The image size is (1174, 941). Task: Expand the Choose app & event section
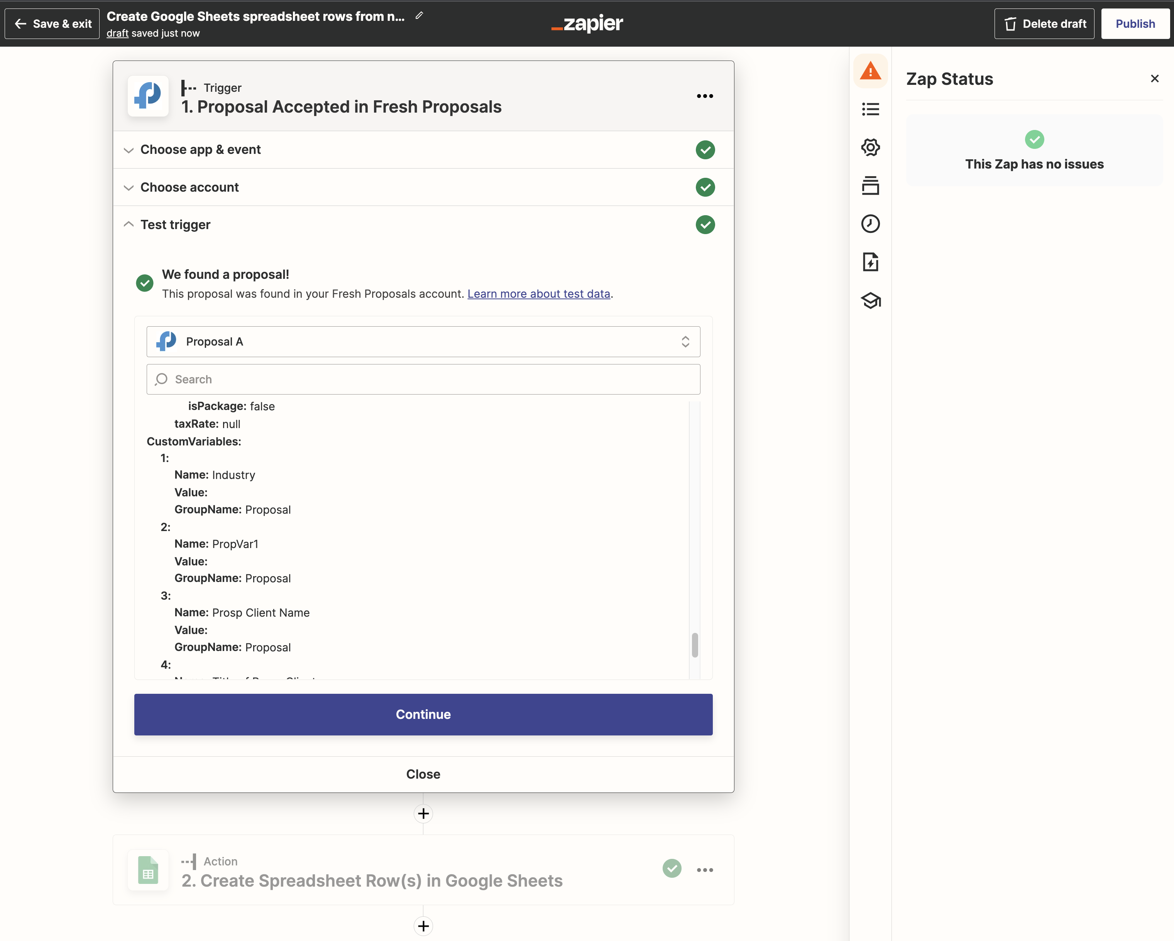point(200,150)
